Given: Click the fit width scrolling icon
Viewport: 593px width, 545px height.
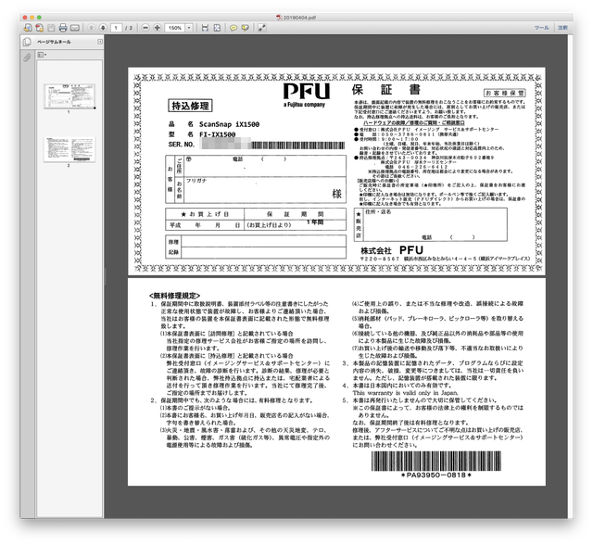Looking at the screenshot, I should [x=205, y=28].
